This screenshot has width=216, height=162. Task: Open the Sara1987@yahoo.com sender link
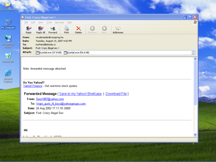50,99
